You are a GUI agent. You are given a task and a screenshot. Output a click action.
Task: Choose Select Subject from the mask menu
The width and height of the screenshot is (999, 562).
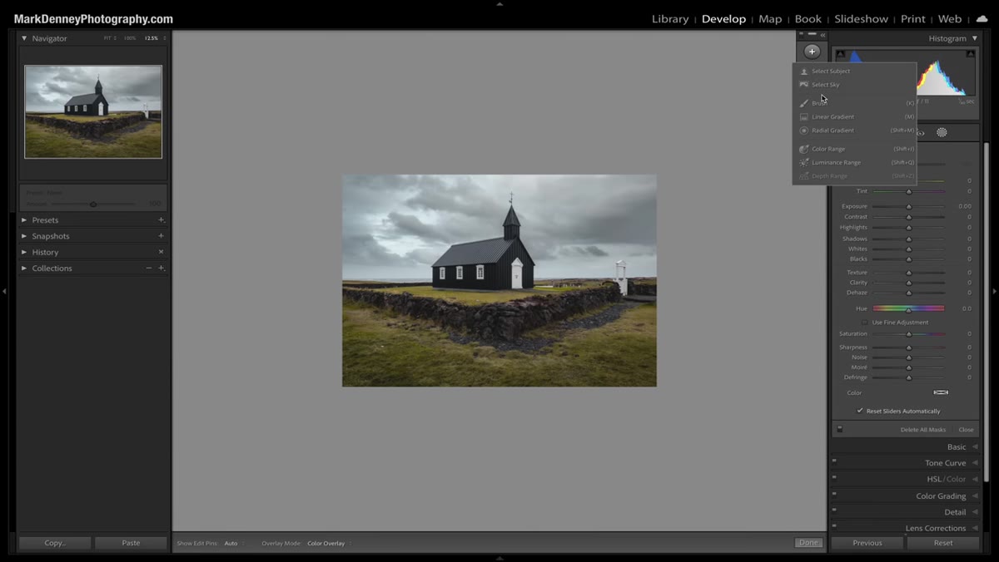pyautogui.click(x=831, y=71)
